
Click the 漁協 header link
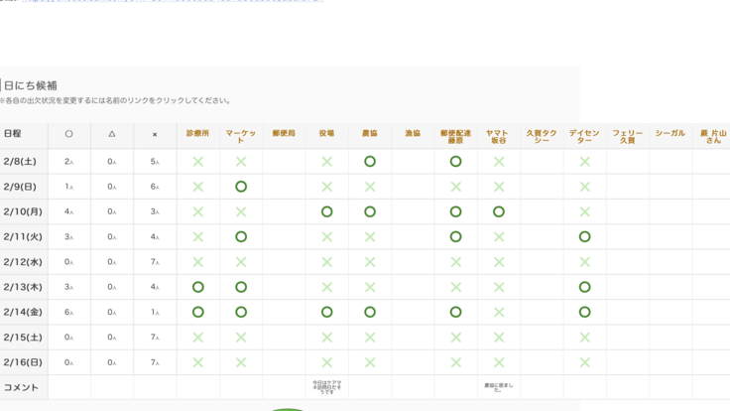[x=413, y=133]
